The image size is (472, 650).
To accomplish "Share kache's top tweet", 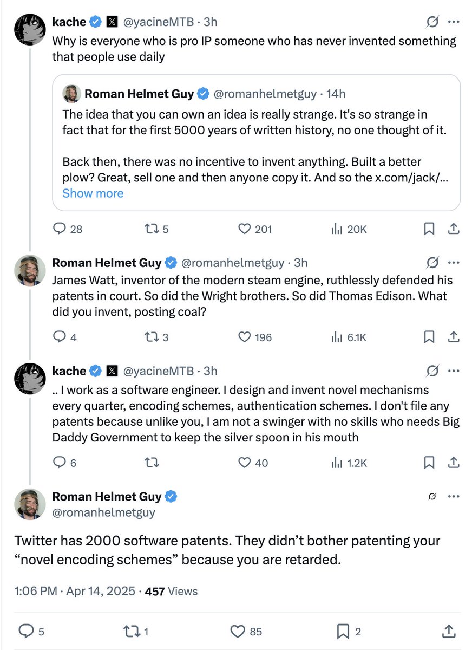I will (x=454, y=229).
